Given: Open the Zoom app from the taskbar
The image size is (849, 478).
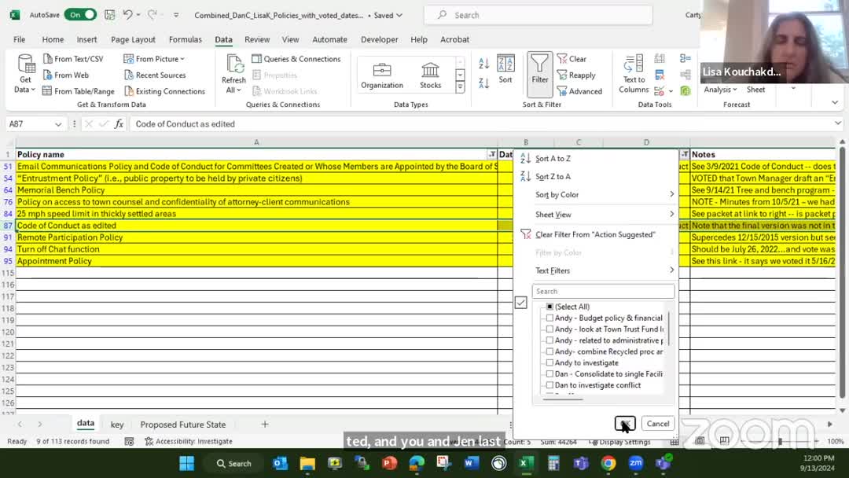Looking at the screenshot, I should 636,463.
